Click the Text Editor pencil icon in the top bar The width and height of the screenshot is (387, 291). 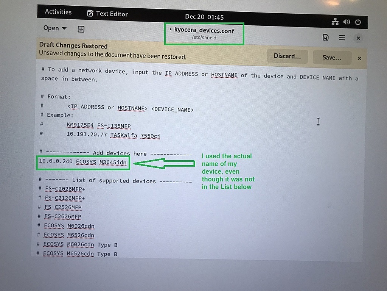pyautogui.click(x=90, y=13)
